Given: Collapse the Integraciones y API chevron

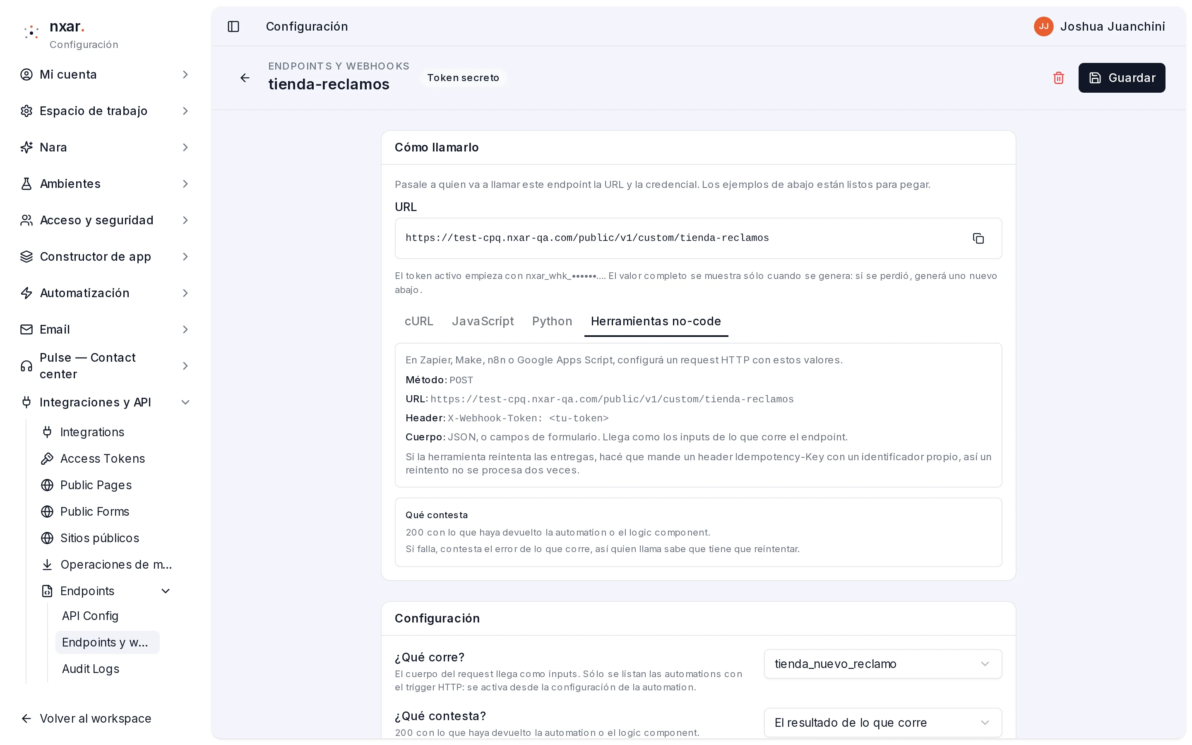Looking at the screenshot, I should pos(185,403).
